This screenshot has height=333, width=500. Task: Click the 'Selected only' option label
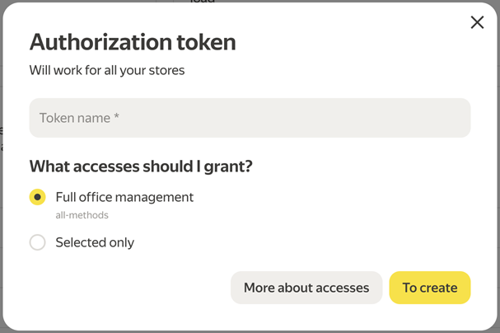tap(95, 242)
